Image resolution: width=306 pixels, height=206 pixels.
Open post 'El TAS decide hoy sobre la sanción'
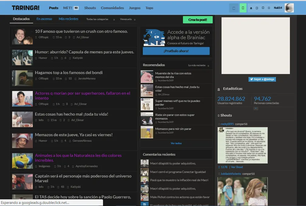click(83, 197)
